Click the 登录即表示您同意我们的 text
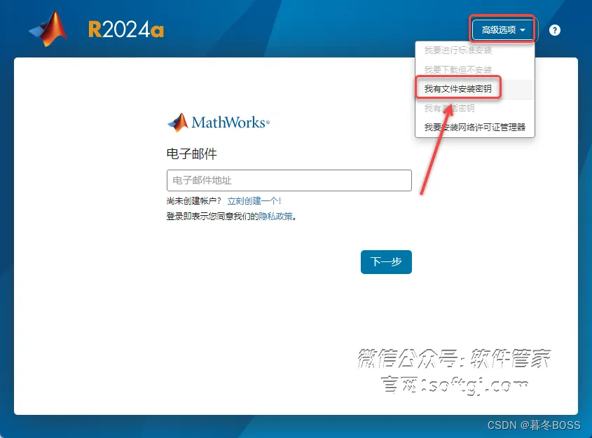Image resolution: width=592 pixels, height=438 pixels. click(x=212, y=217)
